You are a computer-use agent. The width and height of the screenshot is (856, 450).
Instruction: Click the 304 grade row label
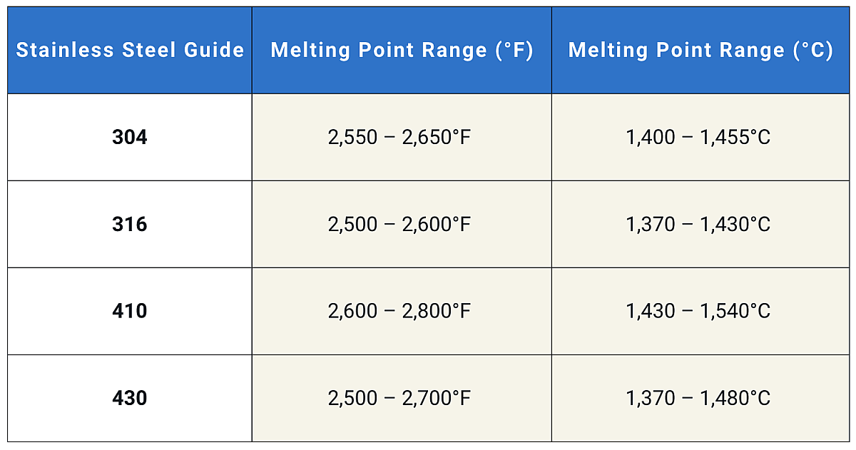click(130, 137)
